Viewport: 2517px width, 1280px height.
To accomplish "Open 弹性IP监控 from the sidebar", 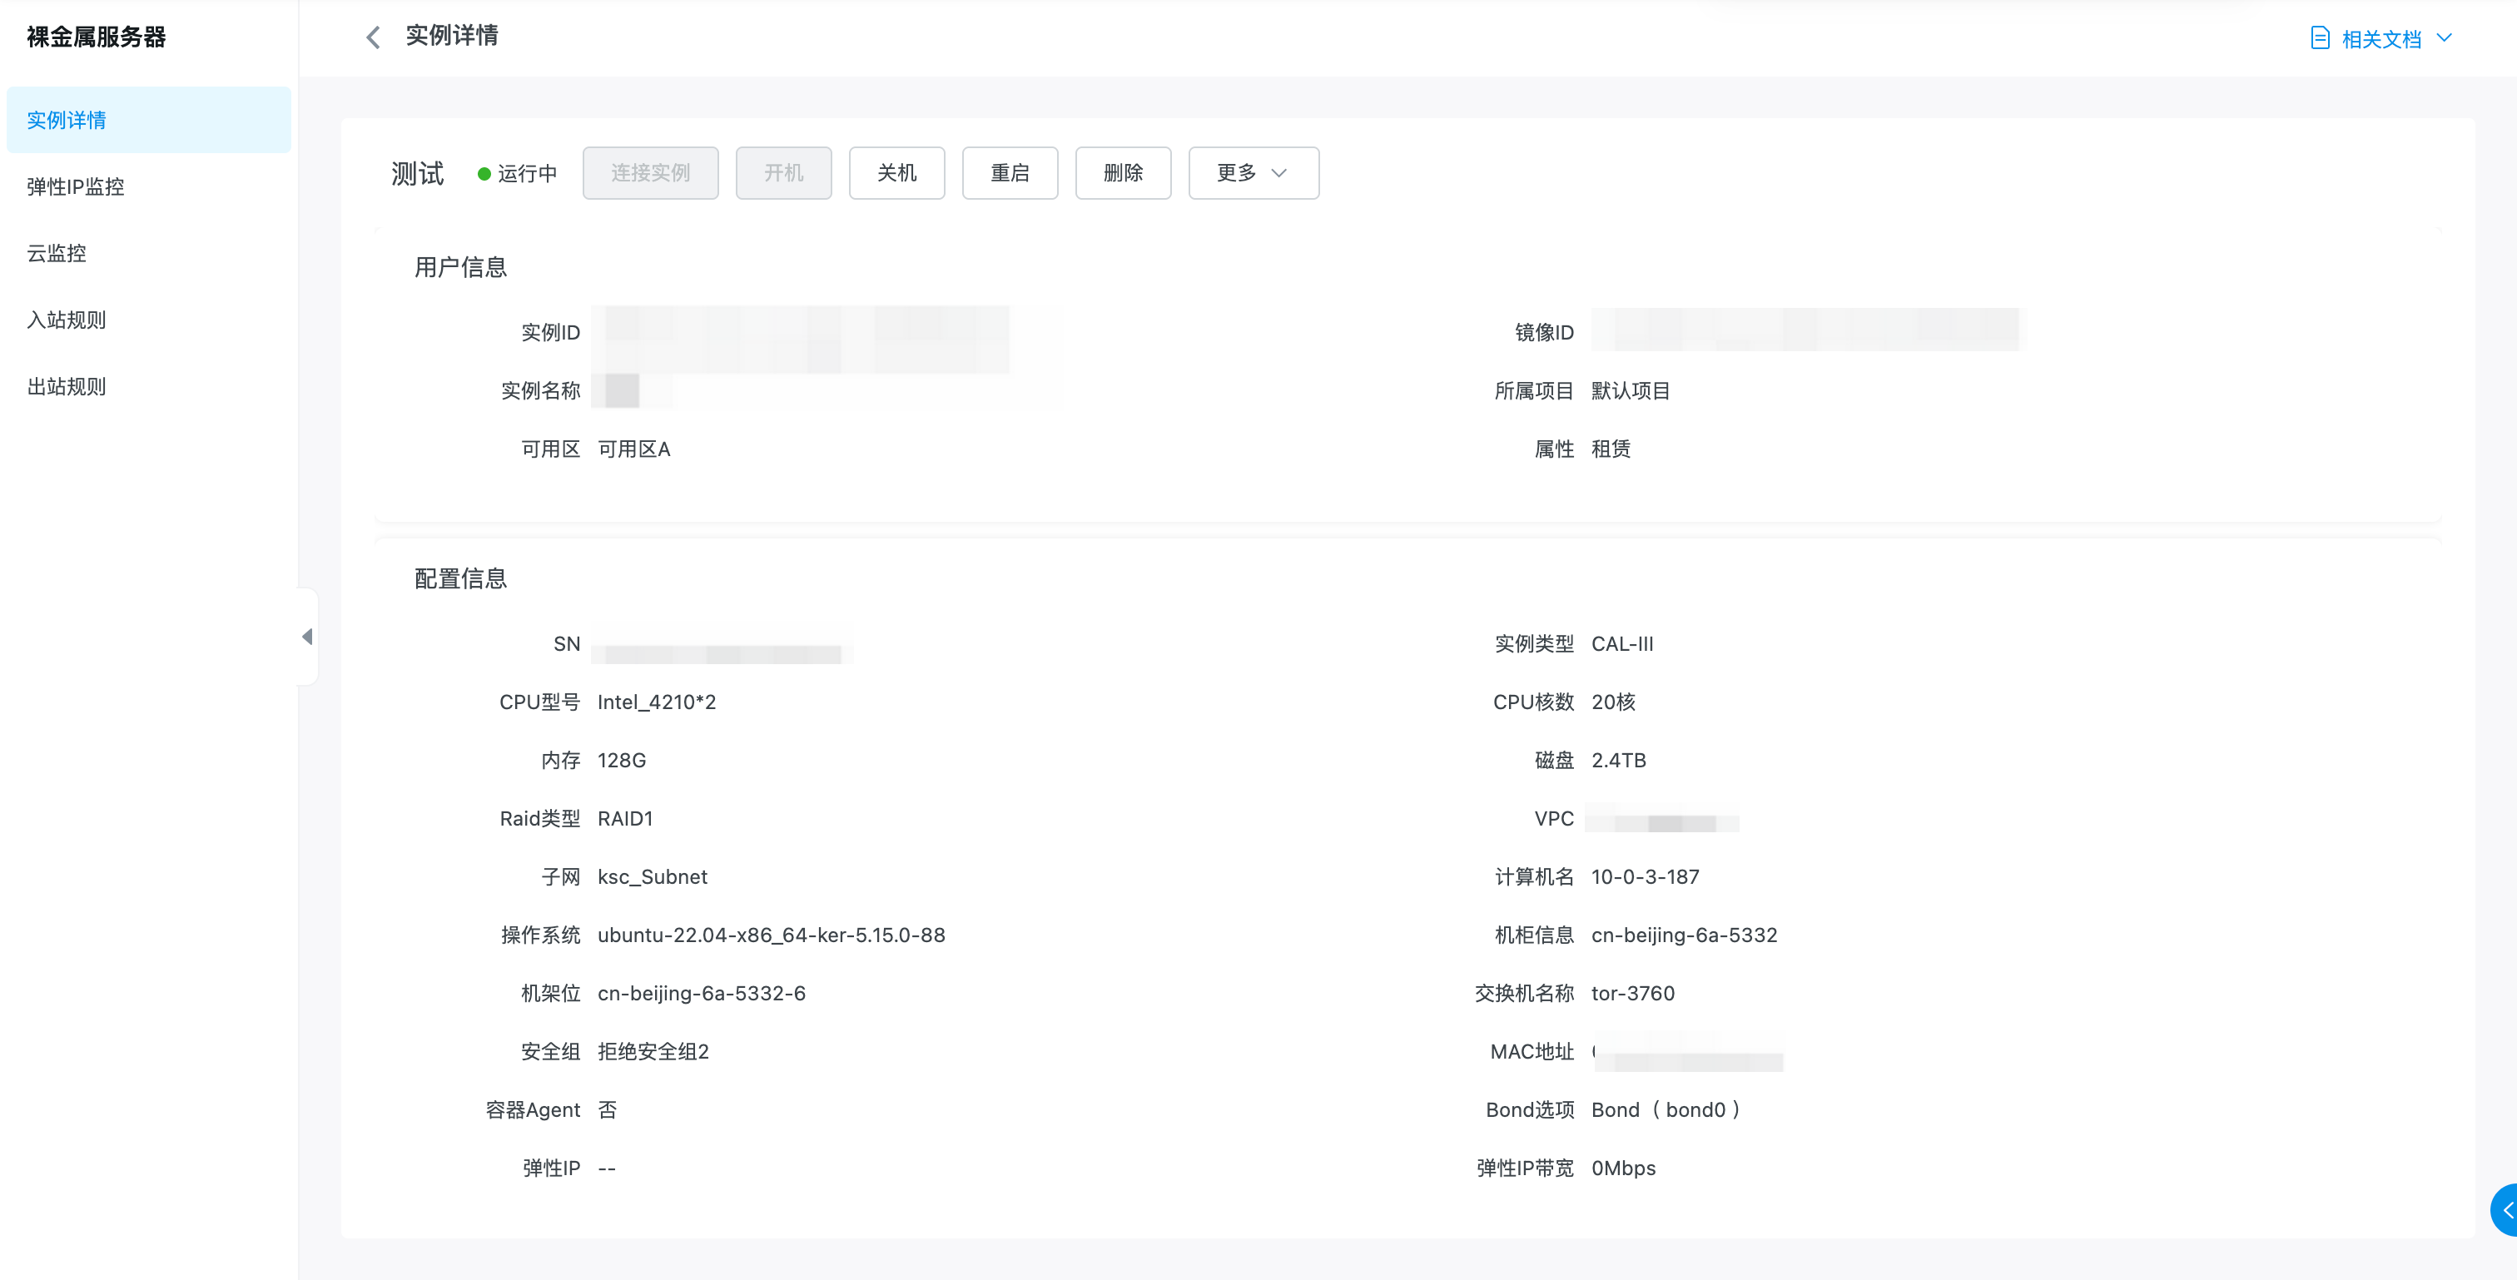I will tap(75, 186).
